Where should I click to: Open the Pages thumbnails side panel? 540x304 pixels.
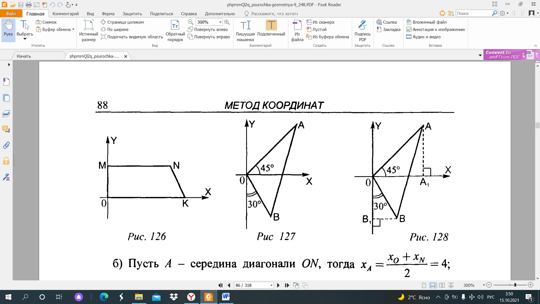6,98
